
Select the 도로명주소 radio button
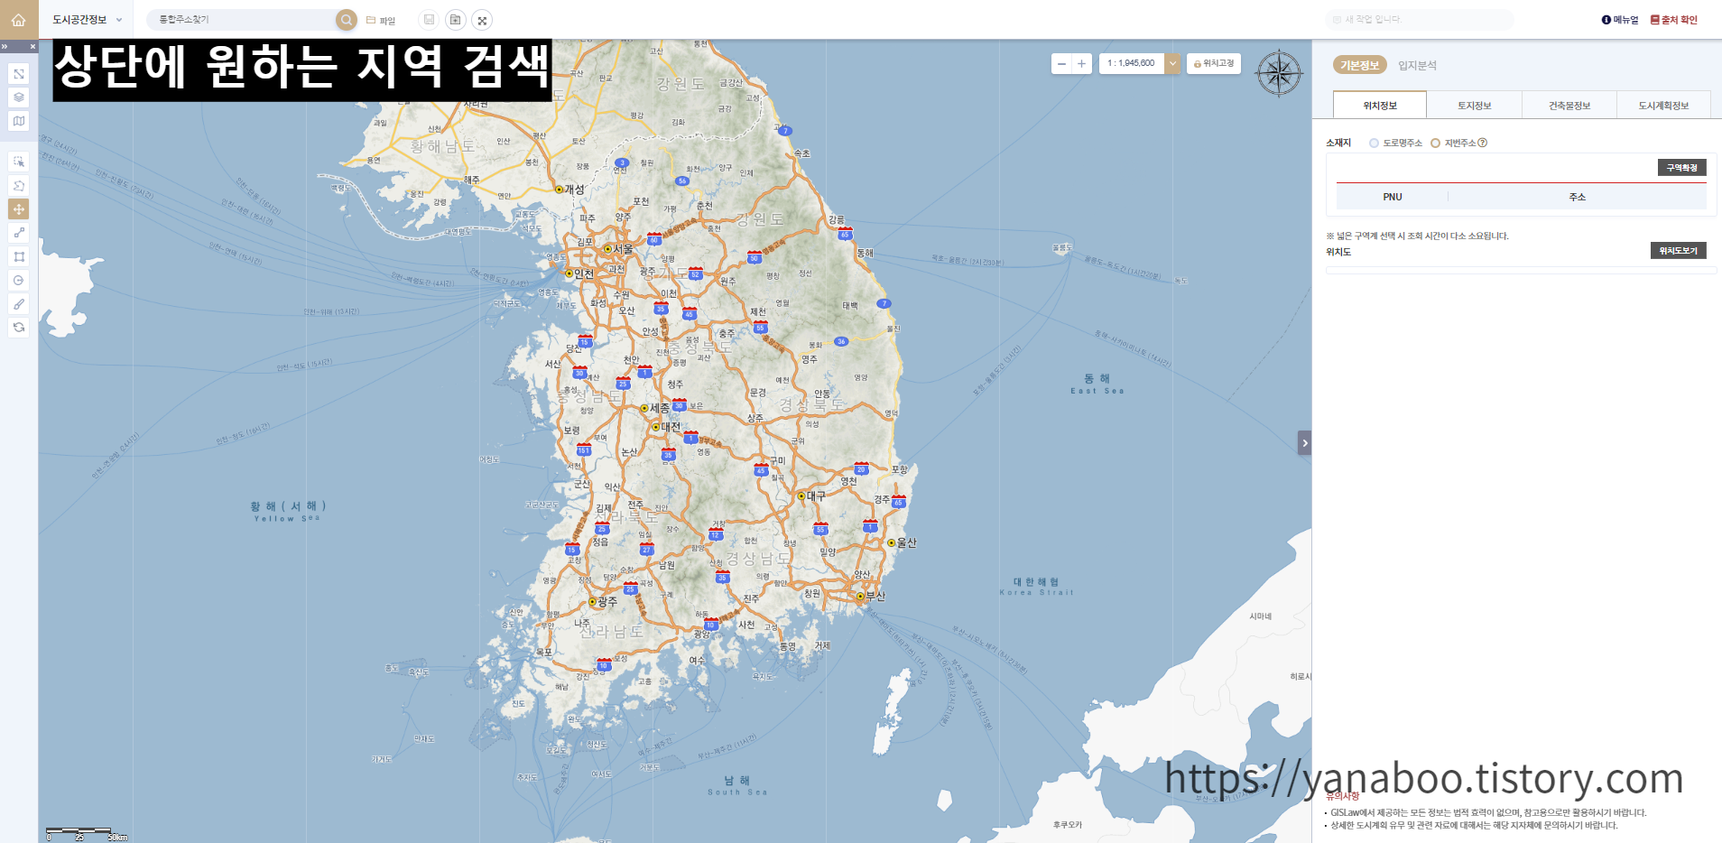(x=1374, y=143)
